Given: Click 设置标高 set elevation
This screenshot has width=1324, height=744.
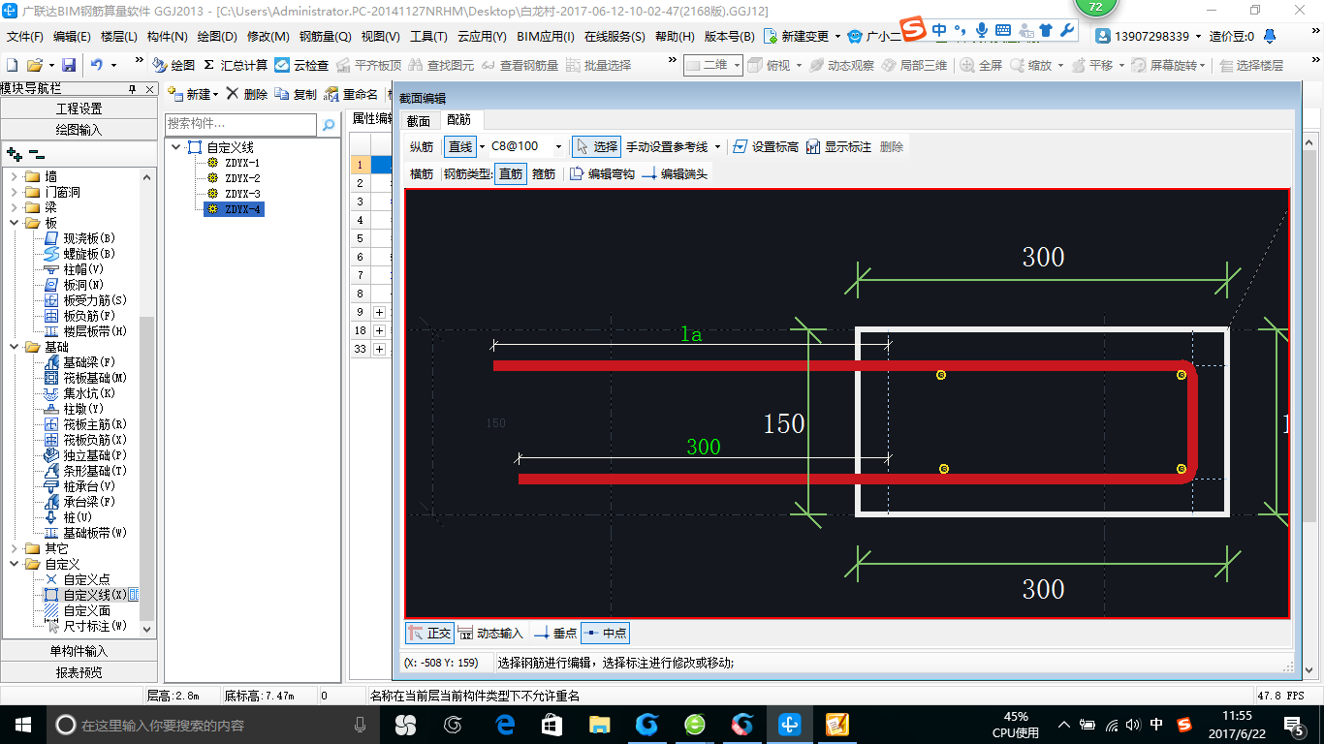Looking at the screenshot, I should point(766,146).
